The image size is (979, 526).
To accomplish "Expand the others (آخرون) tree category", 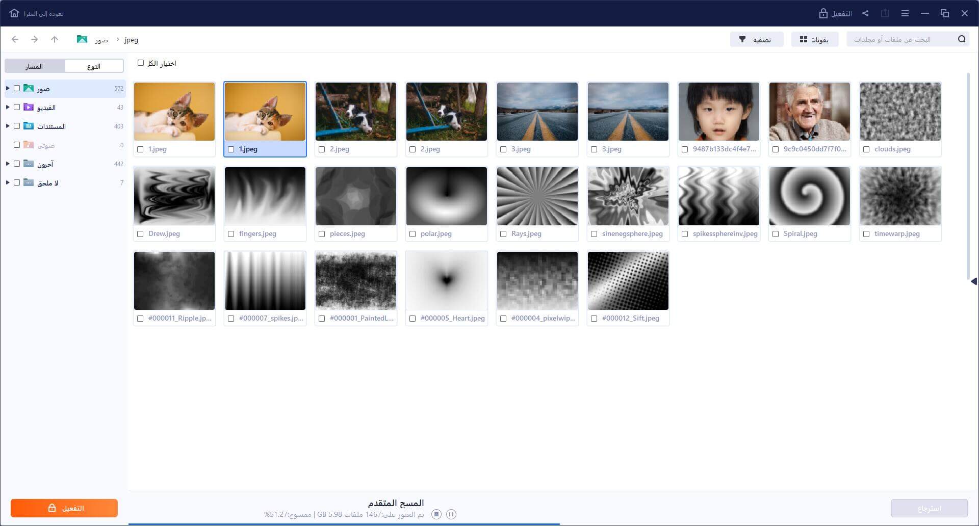I will click(8, 164).
